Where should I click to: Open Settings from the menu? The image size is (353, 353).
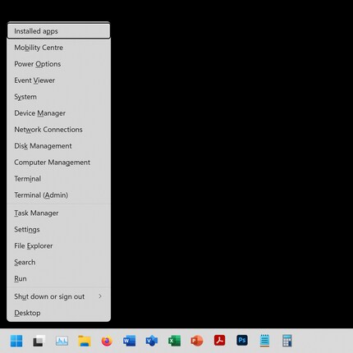59,229
